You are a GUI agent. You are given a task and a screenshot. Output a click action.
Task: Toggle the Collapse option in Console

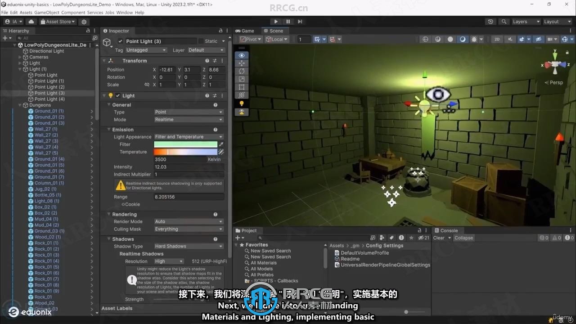(x=463, y=238)
